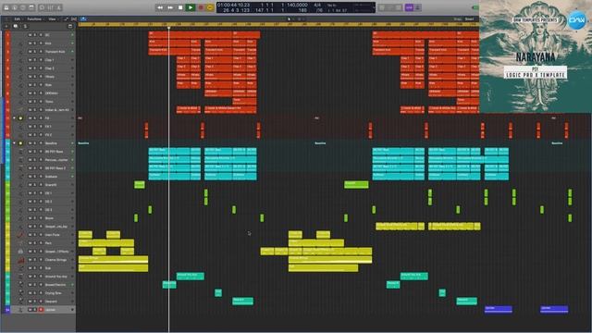Toggle the blue Catch Playhead button
Image resolution: width=592 pixels, height=333 pixels.
pyautogui.click(x=83, y=18)
